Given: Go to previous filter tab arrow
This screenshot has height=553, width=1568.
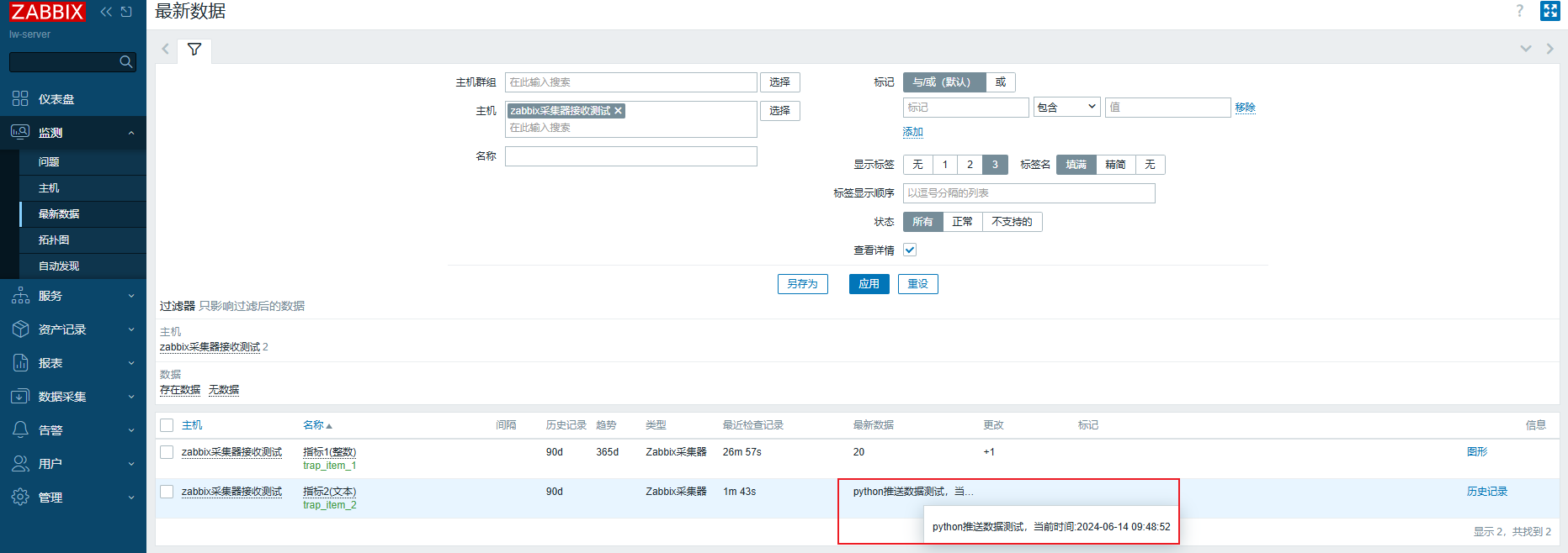Looking at the screenshot, I should coord(166,49).
